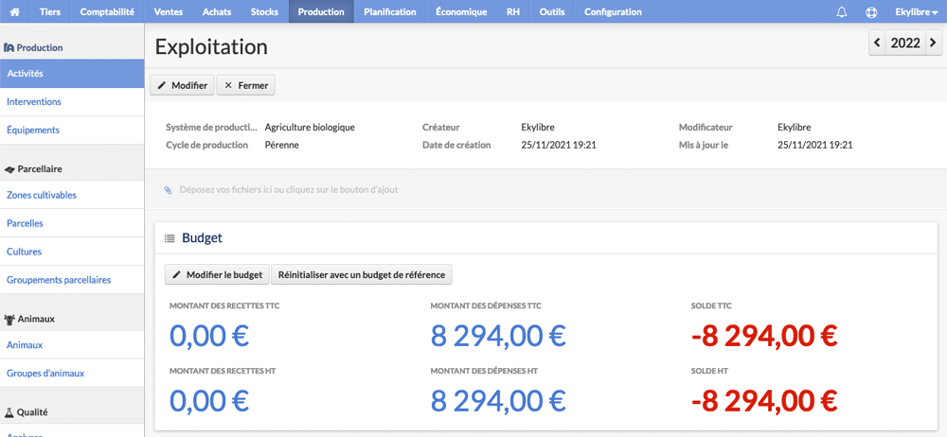Click the Modifier button
The width and height of the screenshot is (947, 437).
[x=182, y=86]
